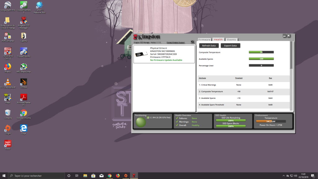Screen dimensions: 318x179
Task: Launch MSI Afterburner desktop icon
Action: [24, 68]
